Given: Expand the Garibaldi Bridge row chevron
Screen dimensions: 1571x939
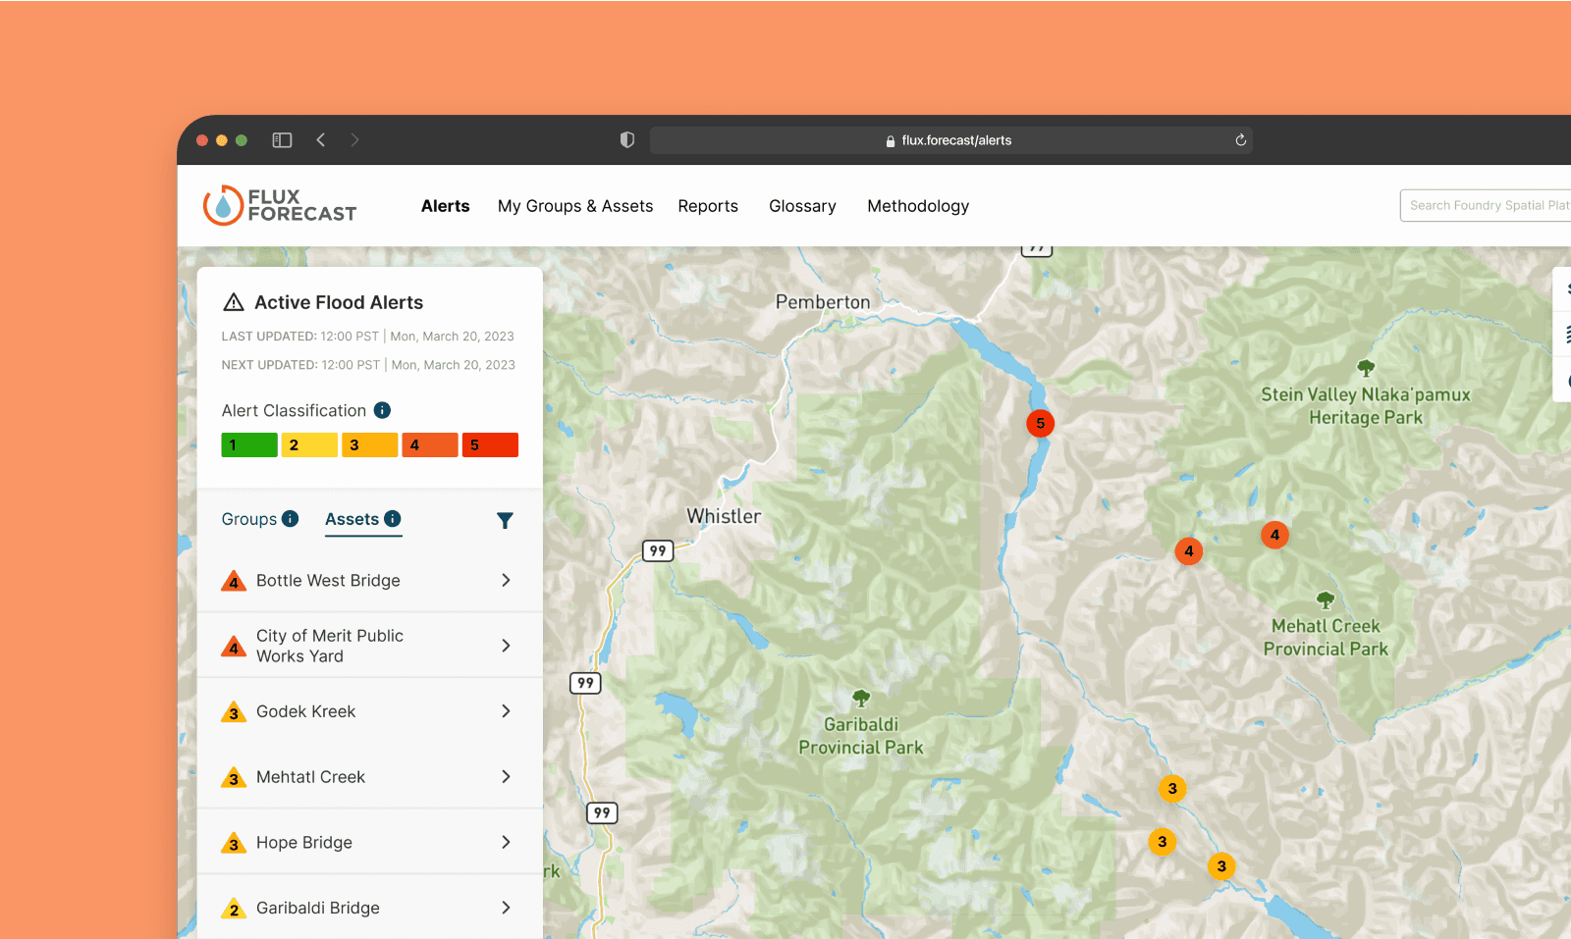Looking at the screenshot, I should [x=506, y=908].
